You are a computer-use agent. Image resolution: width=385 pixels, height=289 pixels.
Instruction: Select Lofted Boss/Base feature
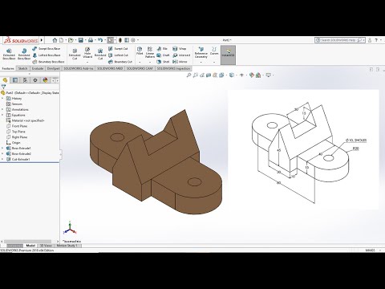point(47,55)
